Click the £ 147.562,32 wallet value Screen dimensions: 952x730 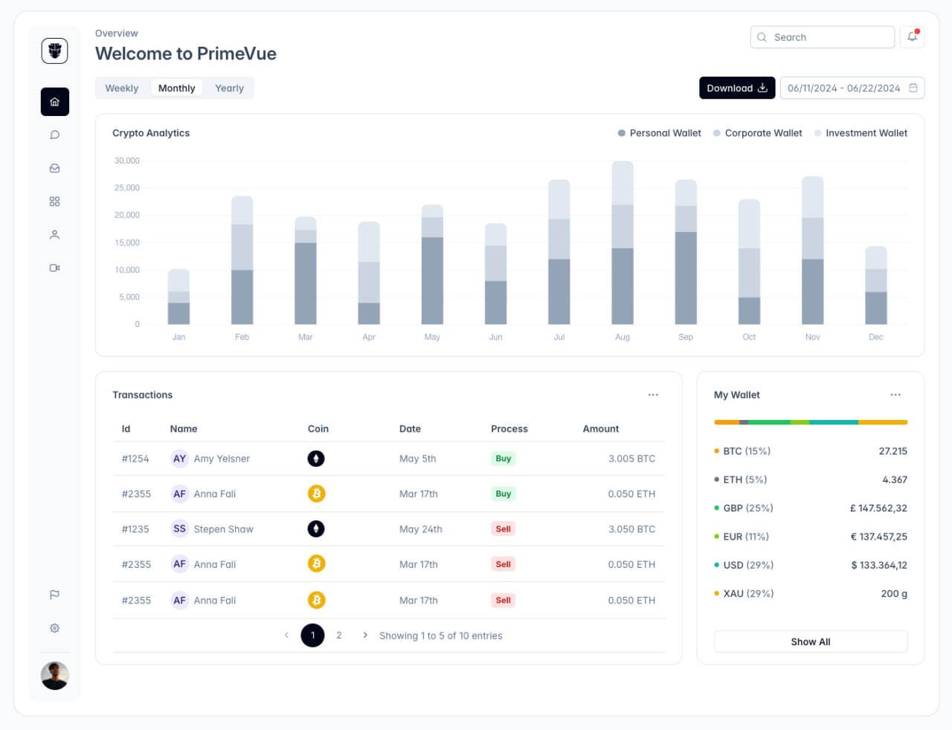click(878, 508)
